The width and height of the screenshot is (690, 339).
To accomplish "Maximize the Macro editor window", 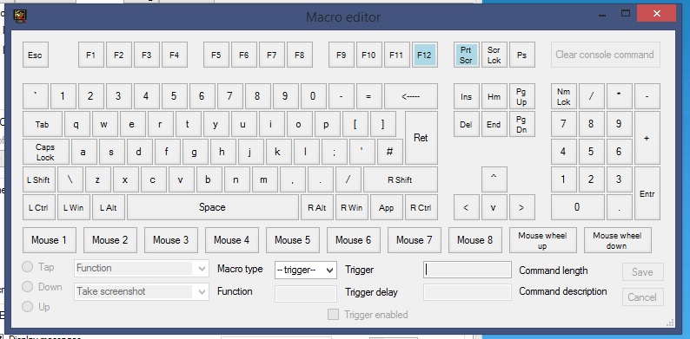I will 626,14.
